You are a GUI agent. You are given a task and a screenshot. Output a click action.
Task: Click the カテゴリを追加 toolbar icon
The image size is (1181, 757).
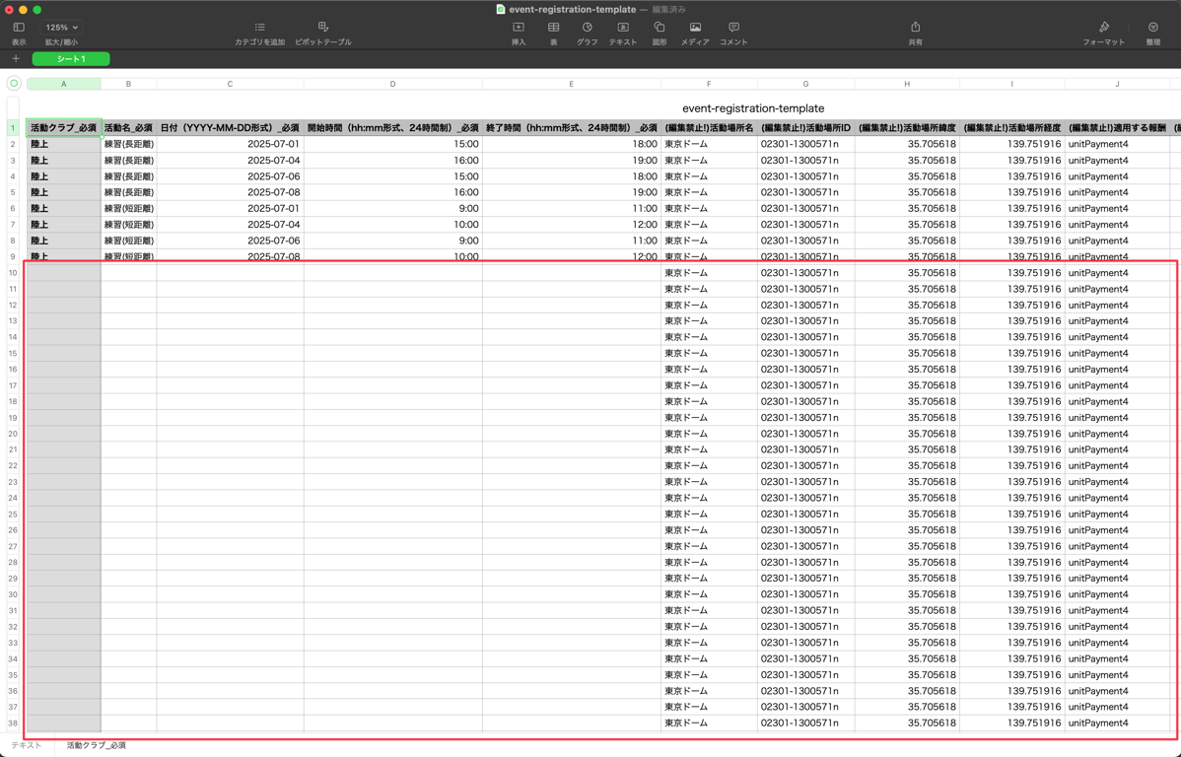(259, 28)
